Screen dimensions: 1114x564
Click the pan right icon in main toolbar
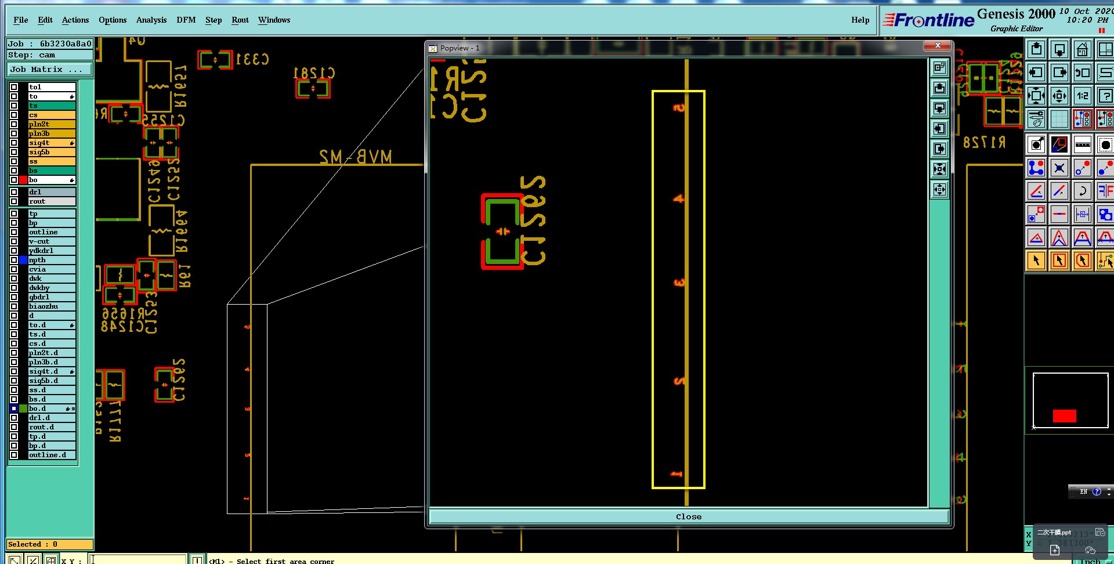pos(1059,73)
